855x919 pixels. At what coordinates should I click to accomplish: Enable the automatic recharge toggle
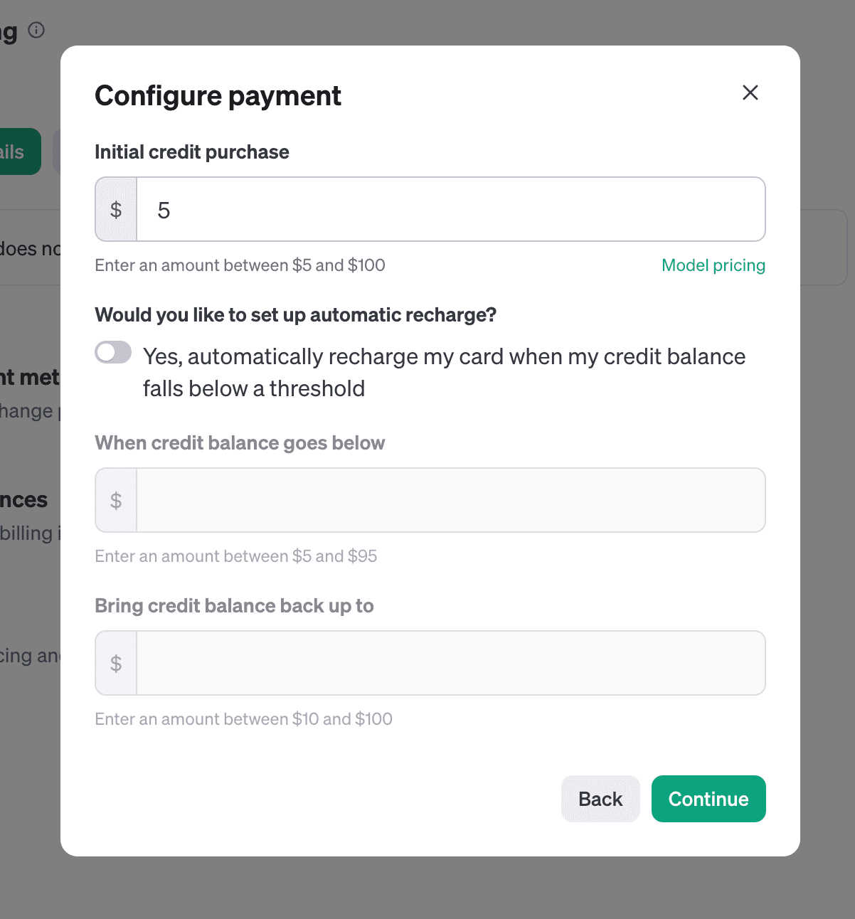coord(113,352)
